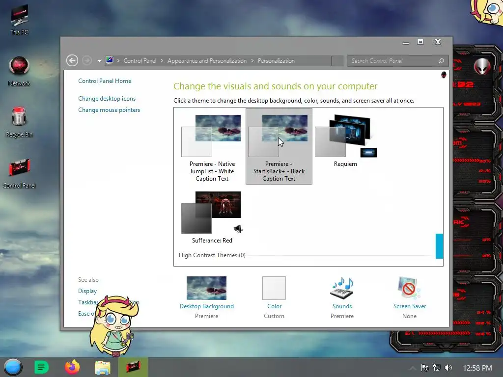Click the Star Butterfly desktop mascot
Viewport: 503px width, 377px height.
[114, 325]
